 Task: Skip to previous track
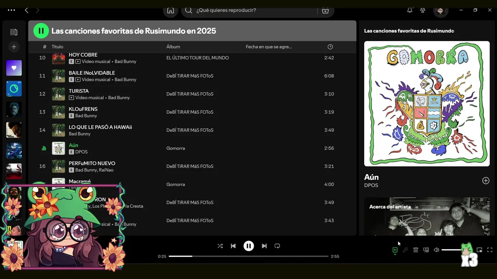(x=233, y=246)
